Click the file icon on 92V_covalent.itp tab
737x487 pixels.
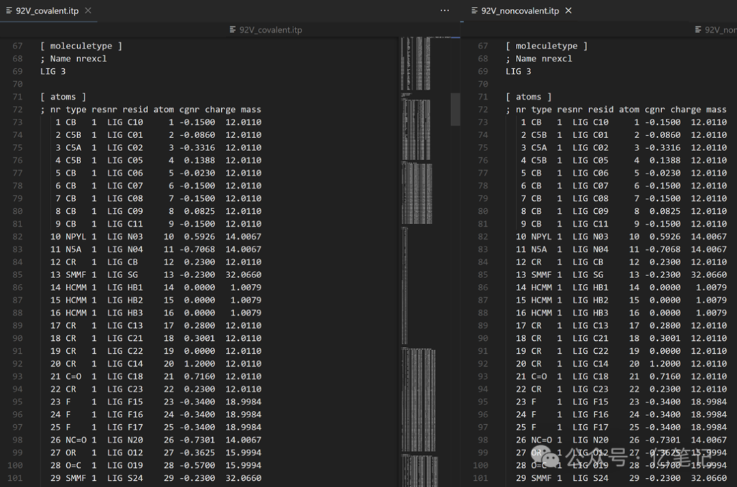coord(9,10)
